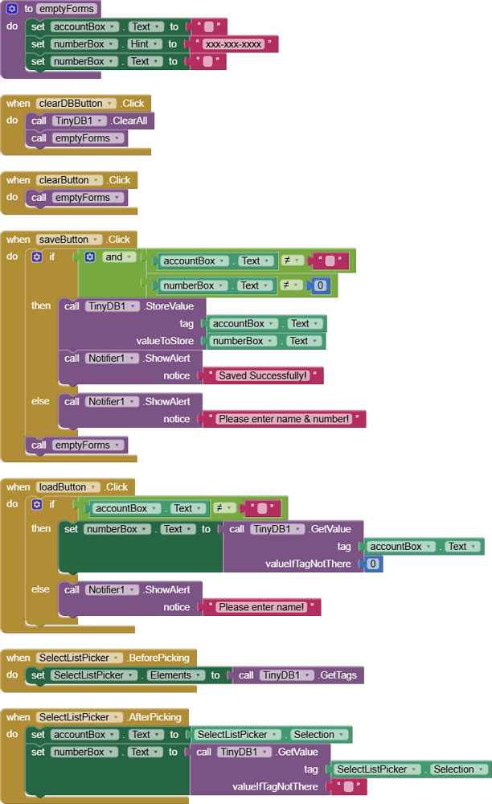
Task: Edit the 'xxx-xxx-xxxx' text string
Action: pyautogui.click(x=234, y=44)
